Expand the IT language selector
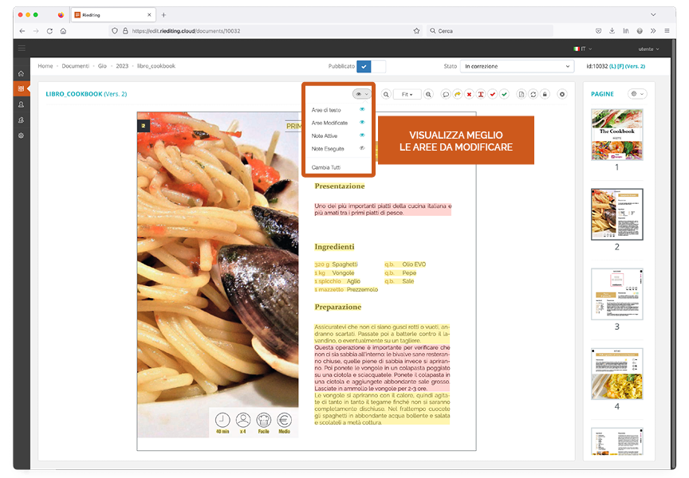689x478 pixels. pos(584,49)
